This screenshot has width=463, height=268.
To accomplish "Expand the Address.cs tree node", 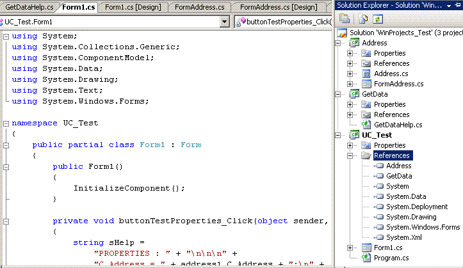I will click(x=350, y=74).
